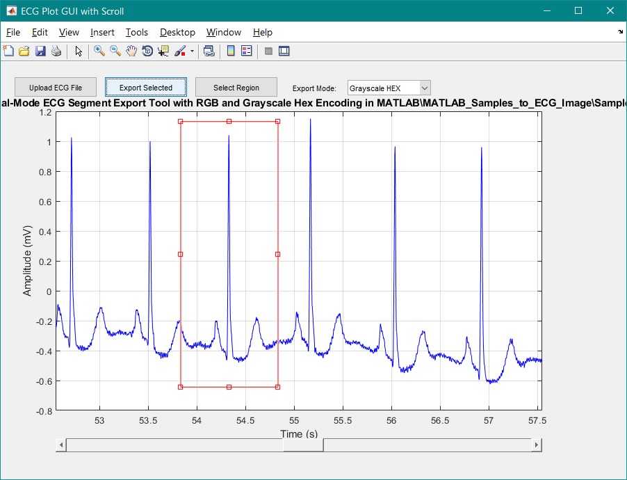Open the Export Mode Grayscale HEX dropdown
627x480 pixels.
389,88
